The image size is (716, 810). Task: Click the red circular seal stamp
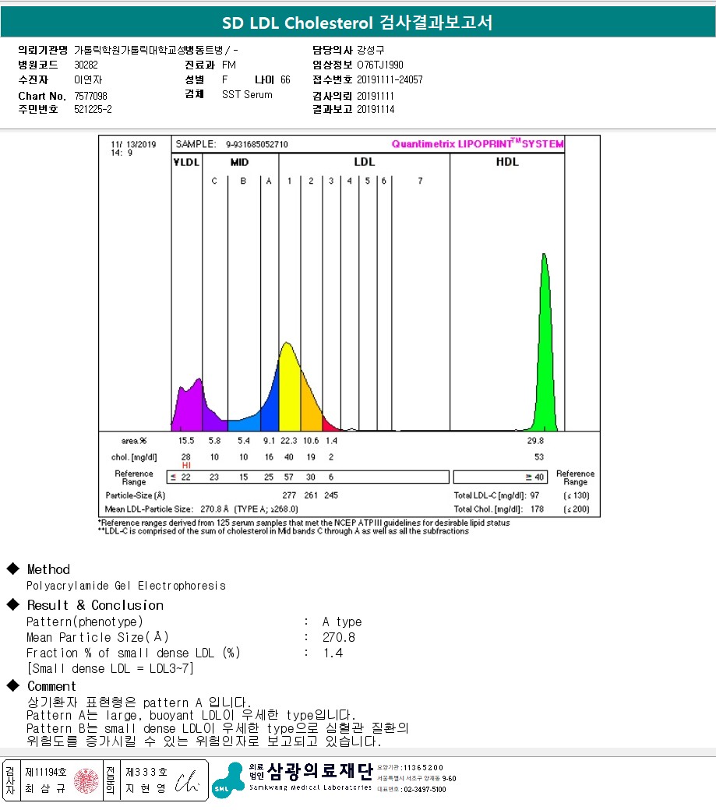(86, 780)
